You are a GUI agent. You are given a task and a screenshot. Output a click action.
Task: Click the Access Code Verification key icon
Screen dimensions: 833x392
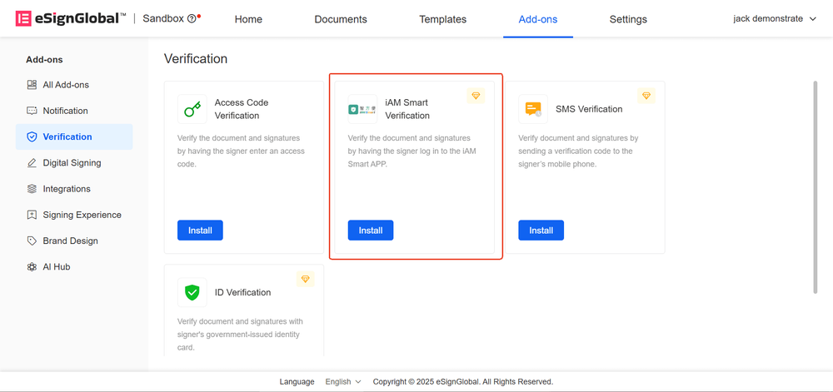tap(192, 109)
